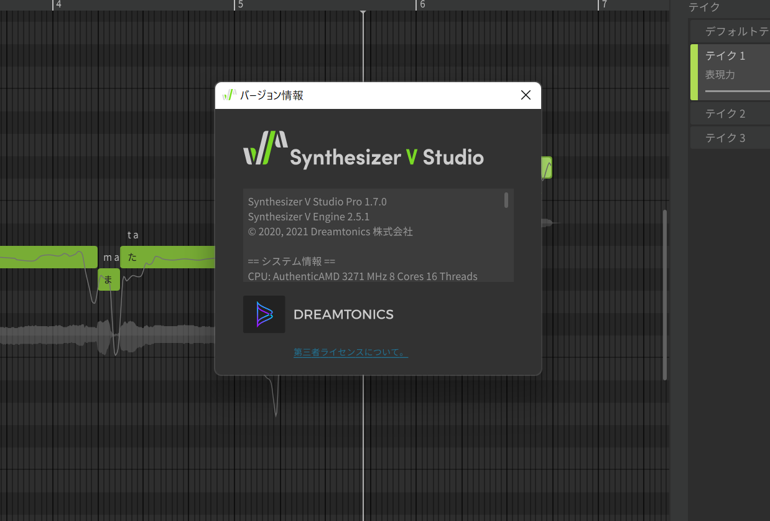Click the phoneme label 't a'

point(133,235)
